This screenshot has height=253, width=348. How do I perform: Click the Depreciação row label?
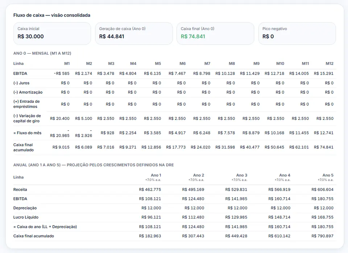pos(25,208)
